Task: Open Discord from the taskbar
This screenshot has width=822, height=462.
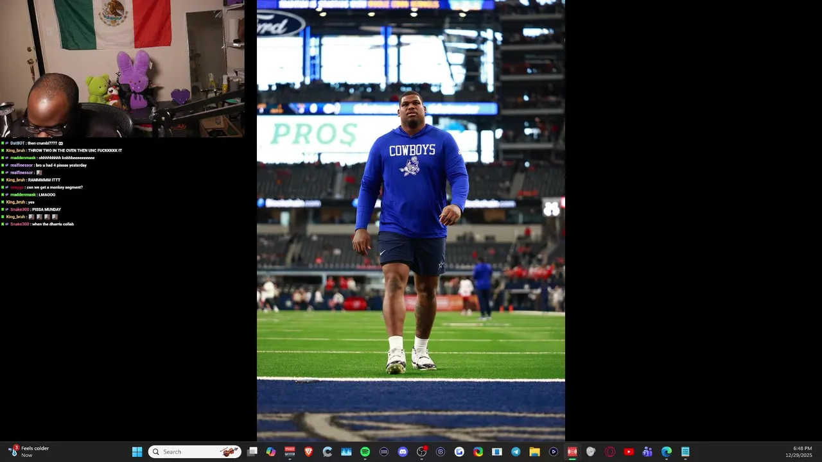Action: point(403,452)
